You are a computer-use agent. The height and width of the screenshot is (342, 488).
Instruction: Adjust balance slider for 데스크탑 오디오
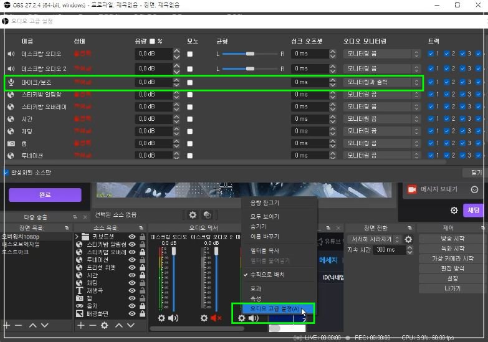[250, 54]
